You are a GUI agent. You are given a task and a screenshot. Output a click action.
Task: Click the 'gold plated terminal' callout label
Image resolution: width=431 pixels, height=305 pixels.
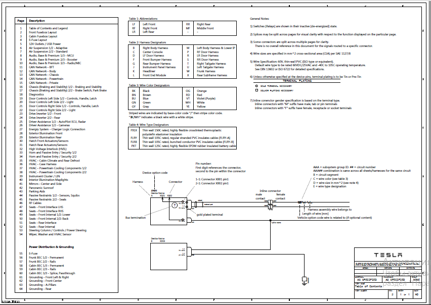(210, 215)
